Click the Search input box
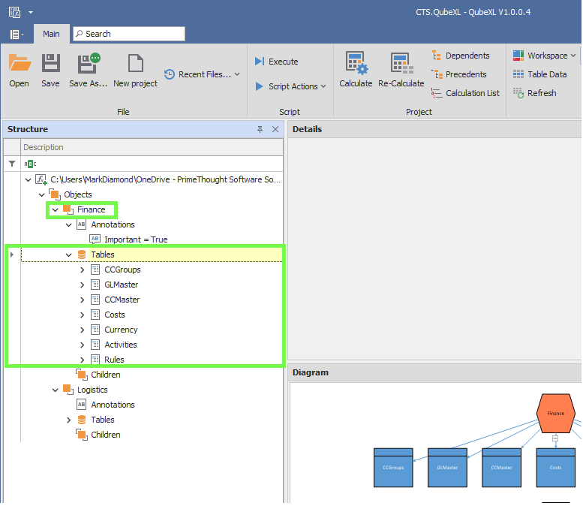The width and height of the screenshot is (583, 506). [129, 34]
